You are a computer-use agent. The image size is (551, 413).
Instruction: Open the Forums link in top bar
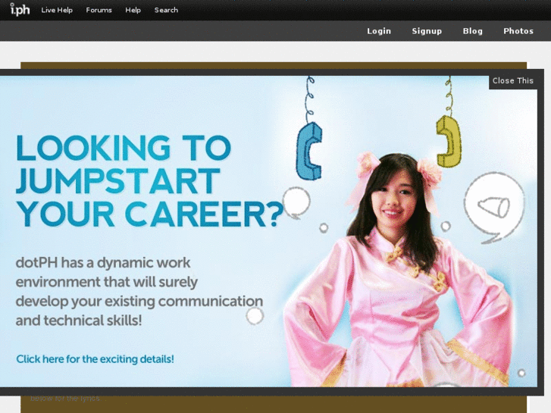coord(99,10)
